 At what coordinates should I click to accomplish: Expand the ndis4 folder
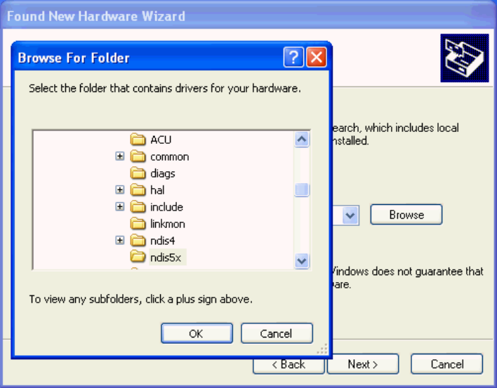pyautogui.click(x=119, y=241)
